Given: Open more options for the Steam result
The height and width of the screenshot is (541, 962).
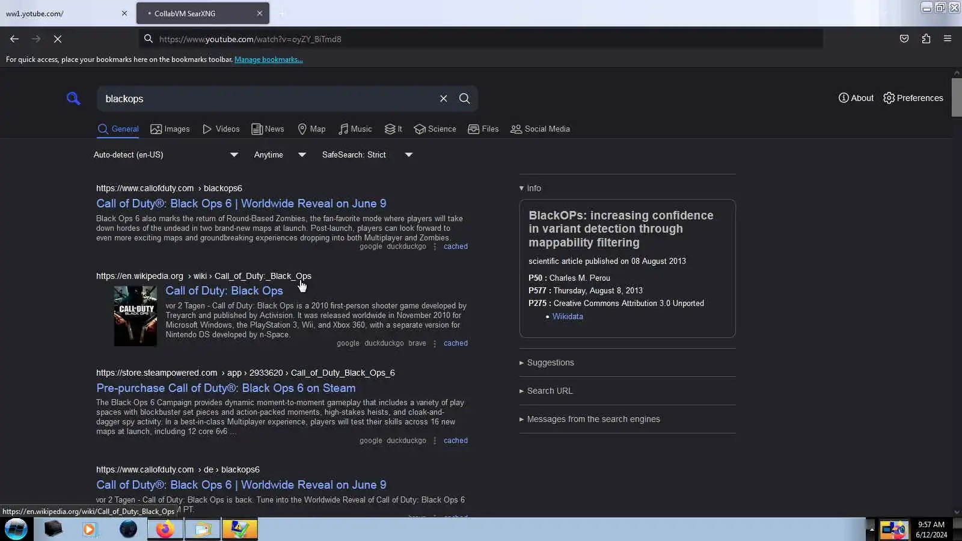Looking at the screenshot, I should tap(435, 441).
